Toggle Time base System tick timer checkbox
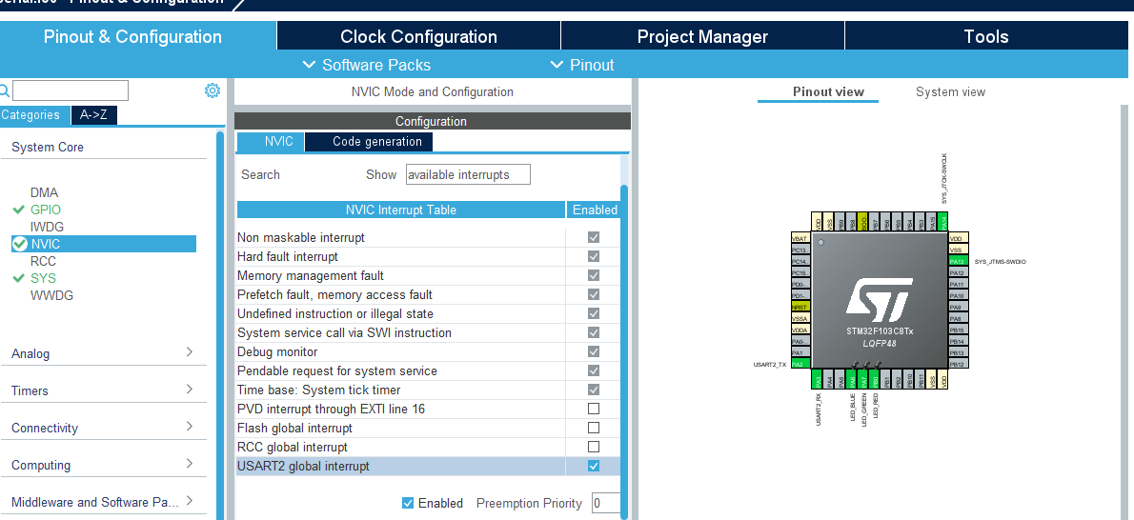 click(594, 390)
